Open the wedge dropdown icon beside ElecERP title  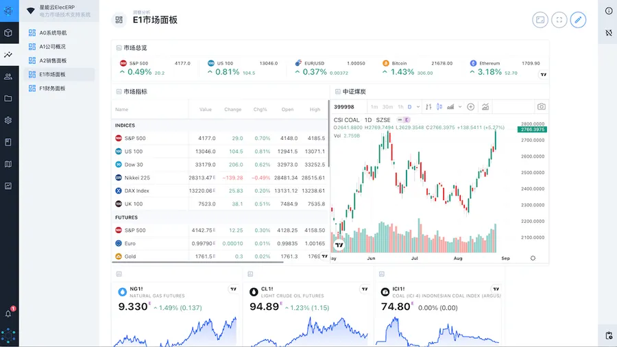click(31, 11)
